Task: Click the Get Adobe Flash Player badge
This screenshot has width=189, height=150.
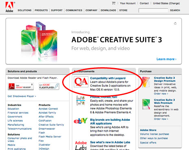Action: (49, 86)
